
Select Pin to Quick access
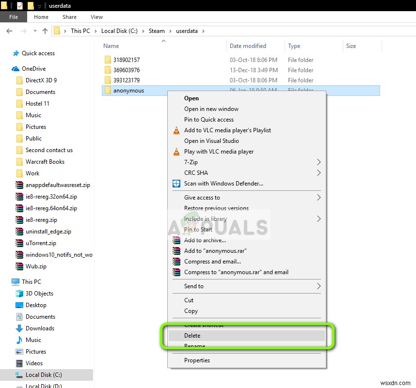246,120
